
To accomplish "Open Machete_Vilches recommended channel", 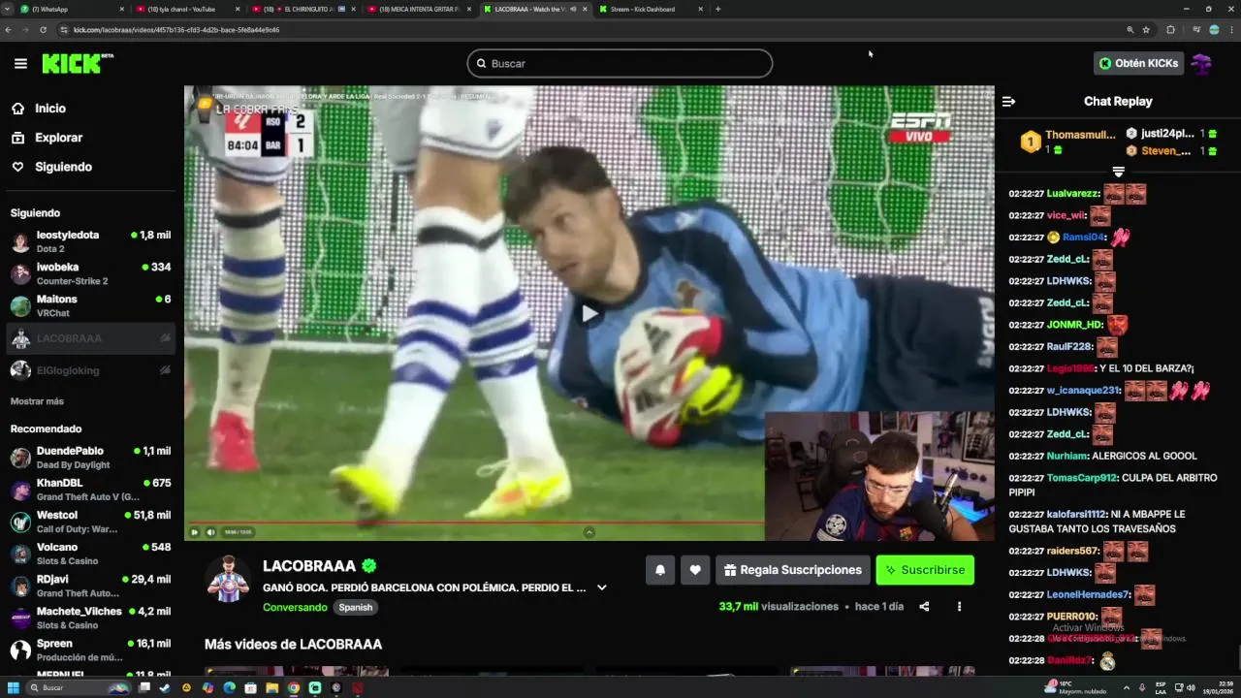I will pos(90,618).
